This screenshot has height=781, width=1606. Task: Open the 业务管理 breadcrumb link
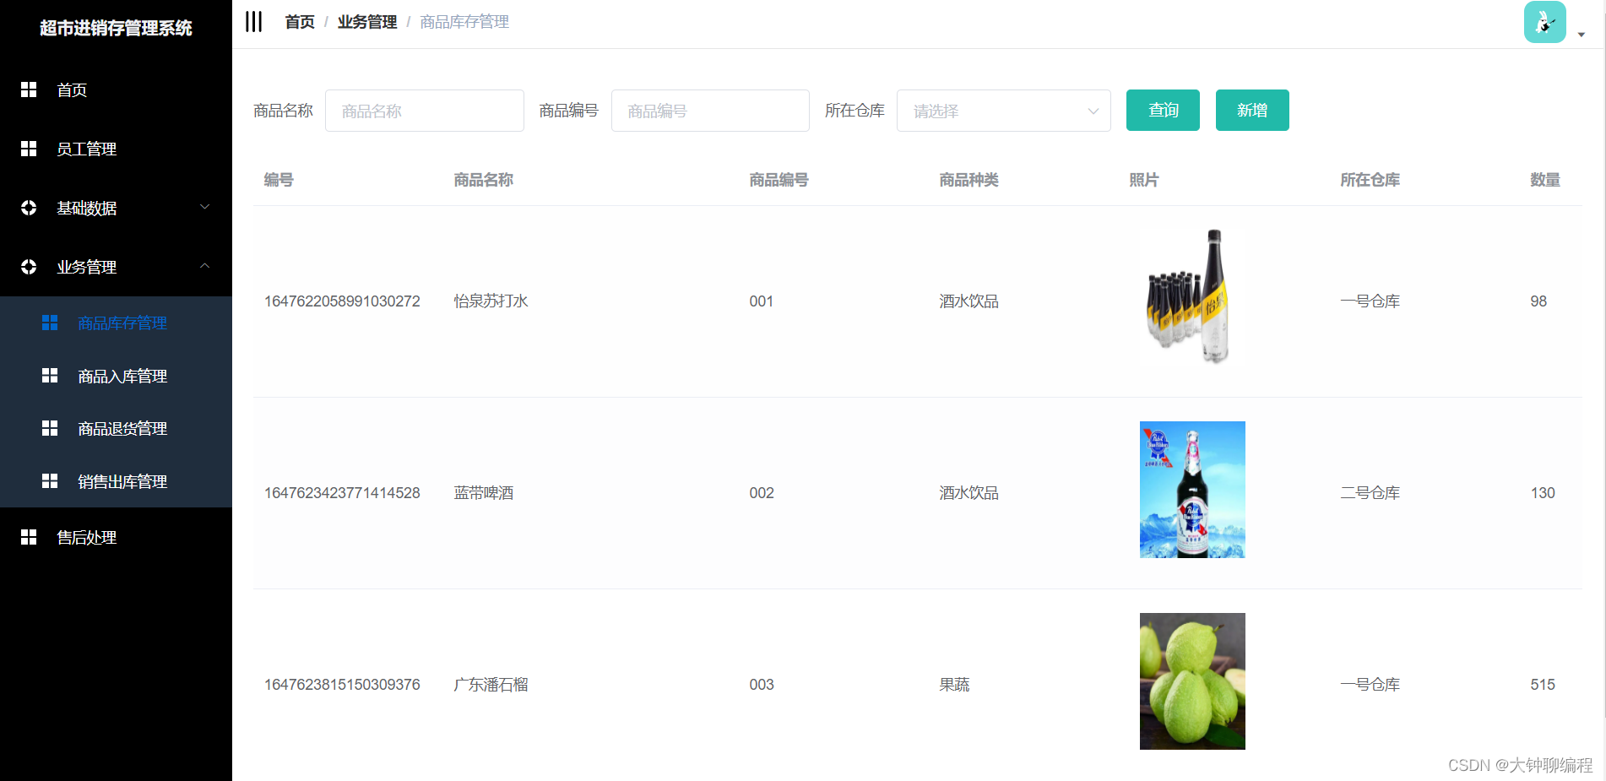[x=366, y=21]
